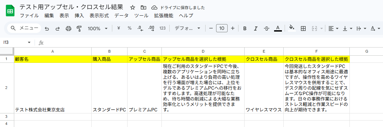The width and height of the screenshot is (383, 127).
Task: Select column G header
Action: pyautogui.click(x=366, y=51)
